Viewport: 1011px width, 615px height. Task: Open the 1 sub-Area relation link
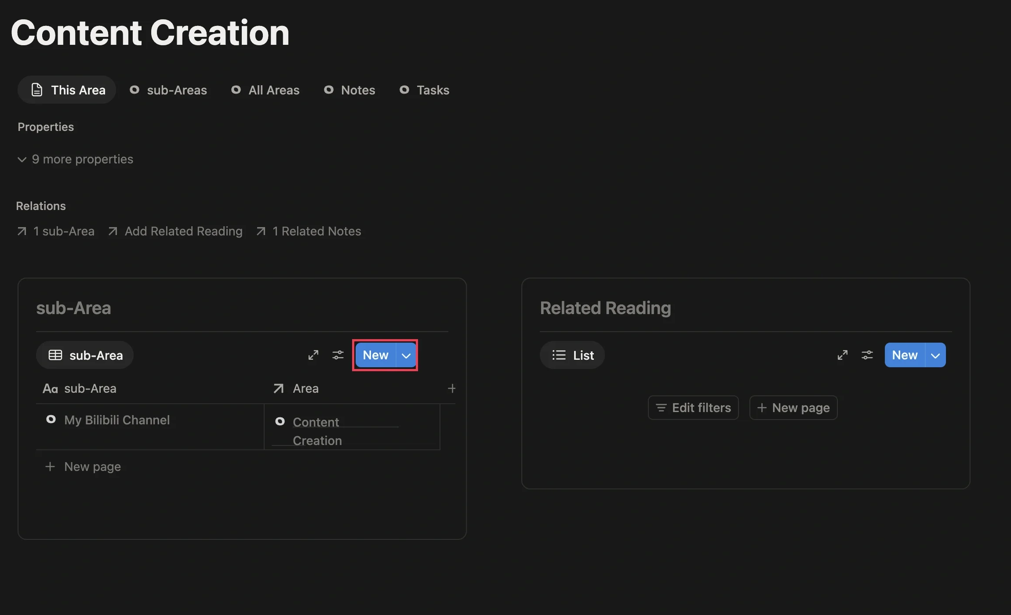(56, 231)
